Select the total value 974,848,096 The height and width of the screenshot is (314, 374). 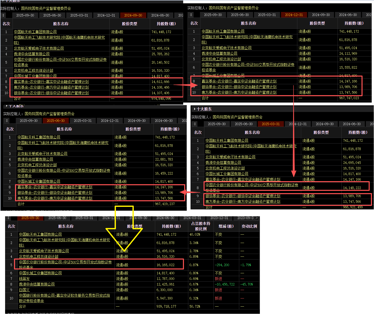pyautogui.click(x=161, y=99)
